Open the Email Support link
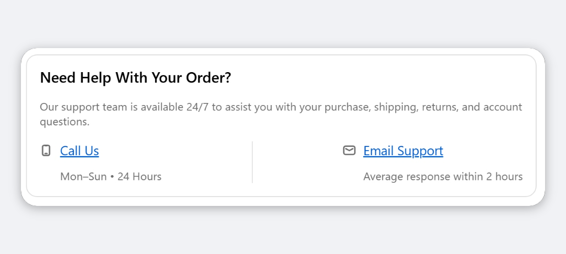566x254 pixels. [403, 151]
